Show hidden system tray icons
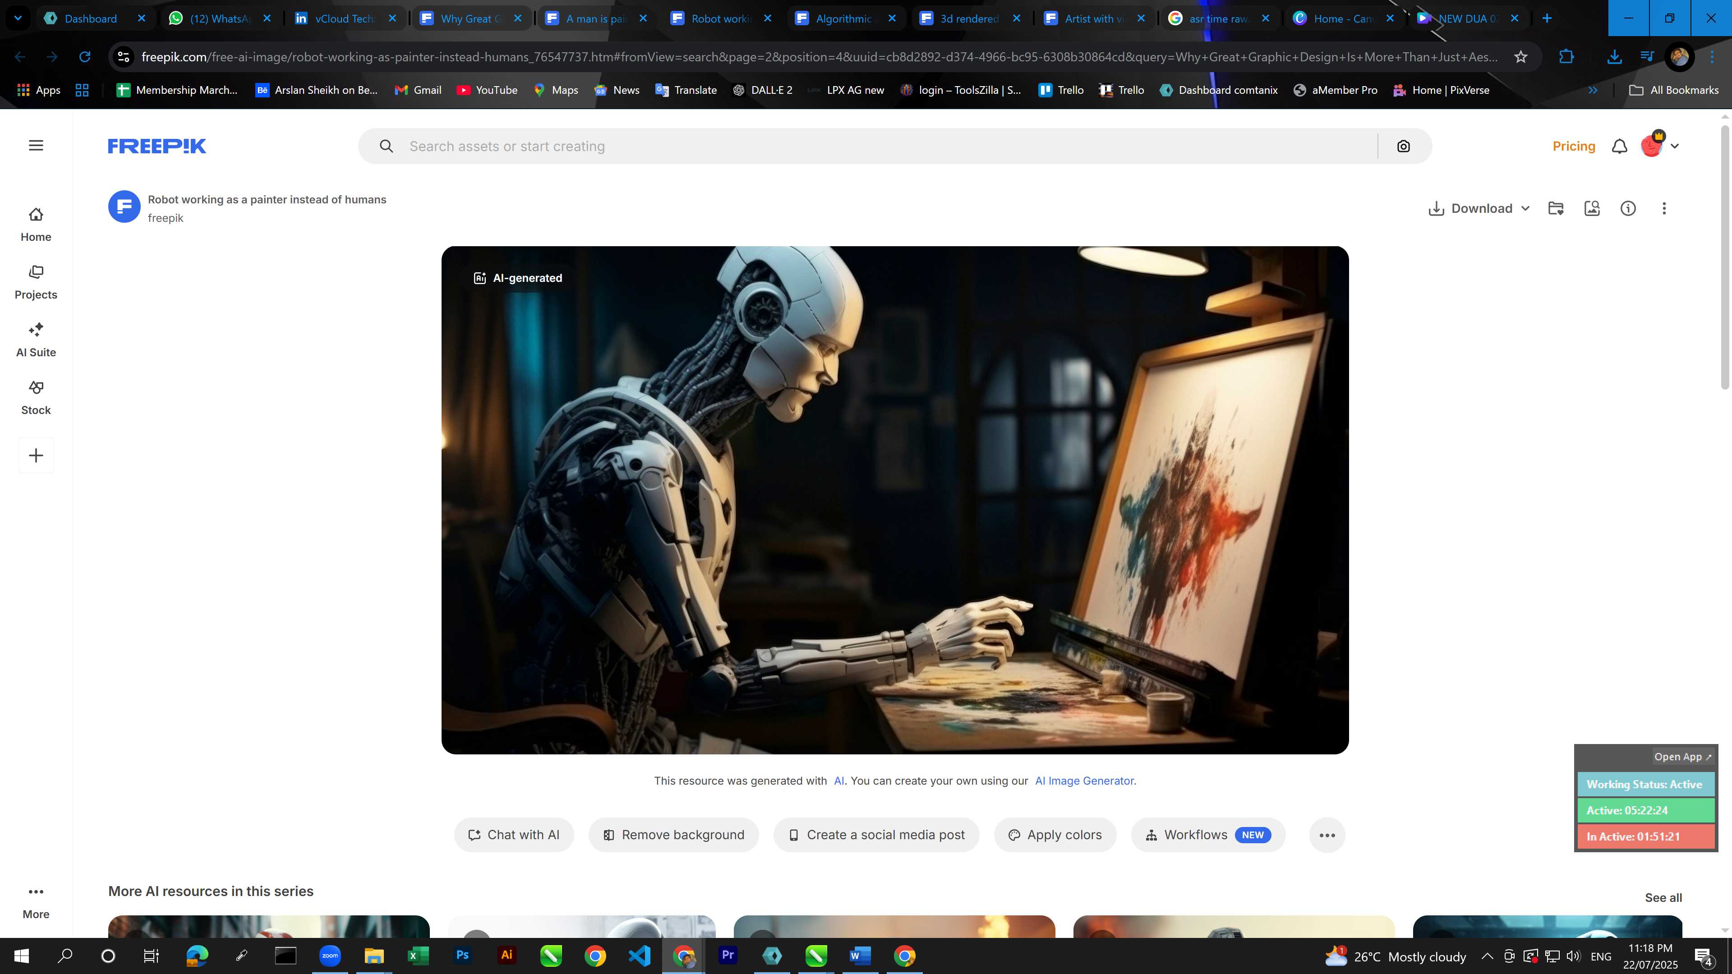 [1487, 956]
